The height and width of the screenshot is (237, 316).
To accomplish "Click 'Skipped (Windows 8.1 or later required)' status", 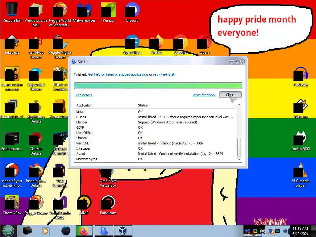I will tap(168, 122).
